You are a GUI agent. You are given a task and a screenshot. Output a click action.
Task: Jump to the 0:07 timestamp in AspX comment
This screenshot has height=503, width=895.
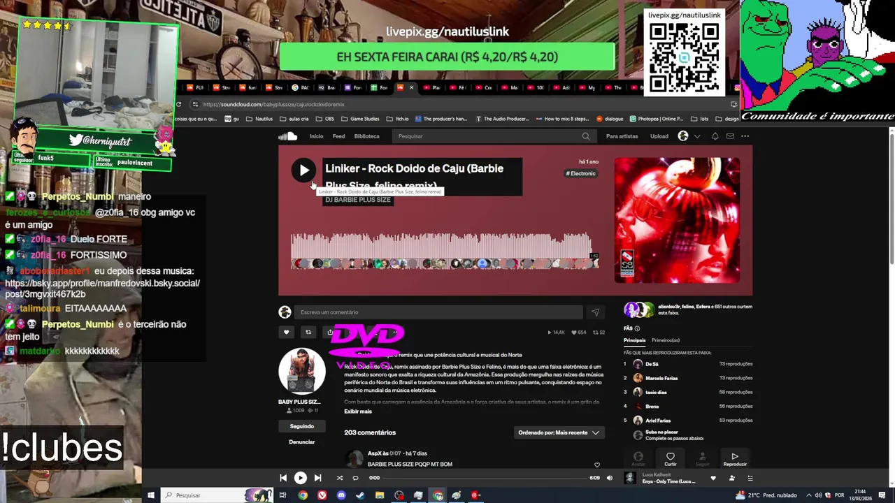pos(396,453)
